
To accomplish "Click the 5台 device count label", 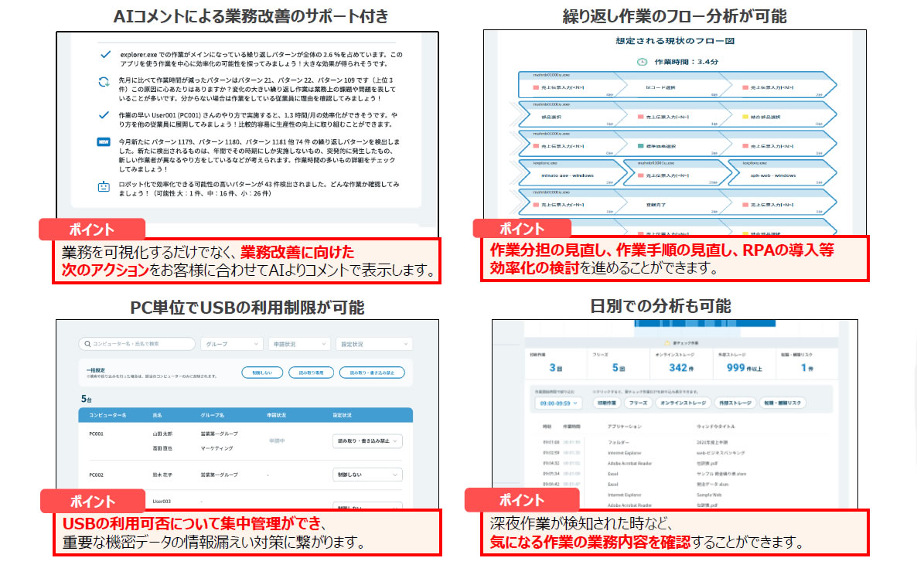I will point(87,399).
